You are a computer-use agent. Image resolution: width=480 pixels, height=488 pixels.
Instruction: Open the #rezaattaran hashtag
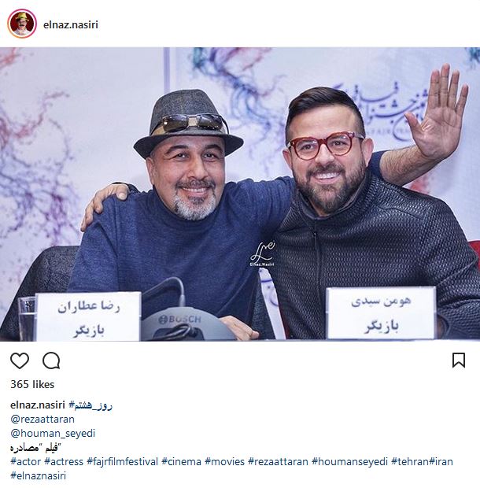[x=278, y=461]
